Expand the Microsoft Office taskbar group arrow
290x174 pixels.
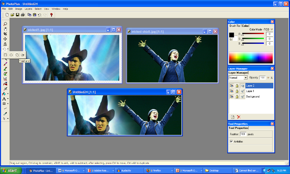pos(84,170)
